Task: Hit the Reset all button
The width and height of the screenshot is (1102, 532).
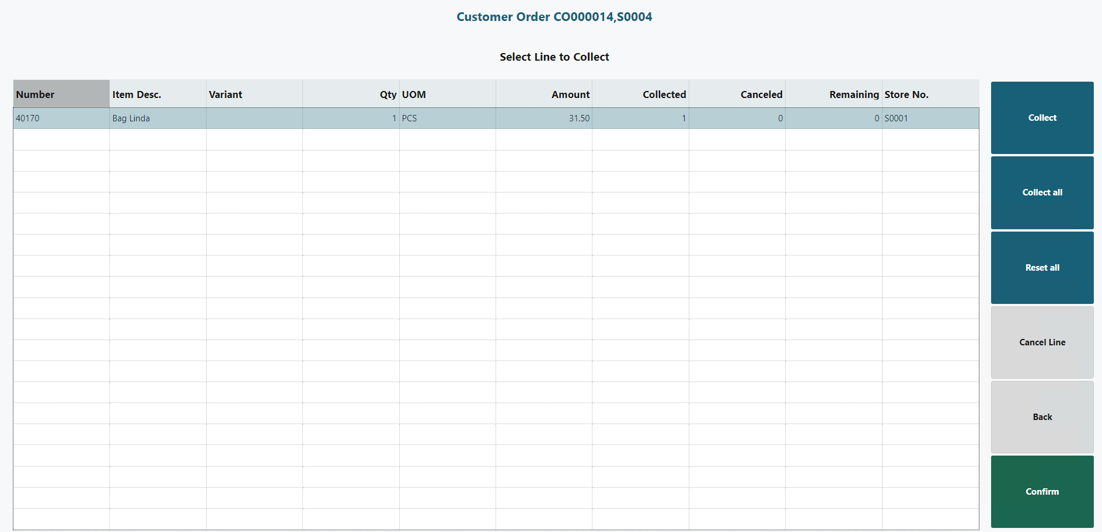Action: (x=1042, y=268)
